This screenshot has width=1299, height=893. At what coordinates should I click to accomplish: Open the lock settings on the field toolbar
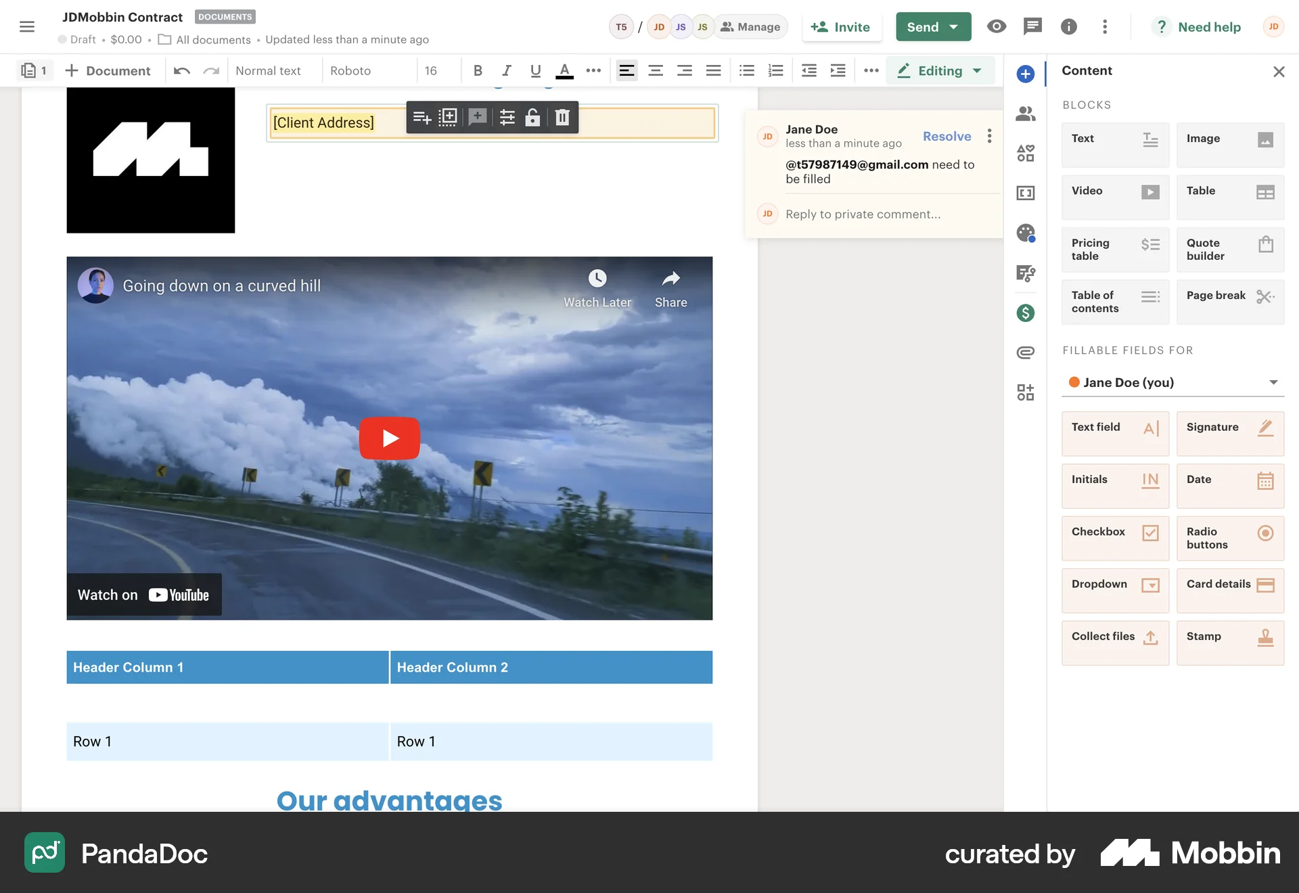pyautogui.click(x=532, y=117)
